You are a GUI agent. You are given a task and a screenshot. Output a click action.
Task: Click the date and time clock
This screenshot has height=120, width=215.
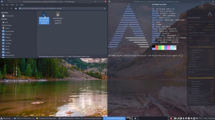[x=207, y=118]
